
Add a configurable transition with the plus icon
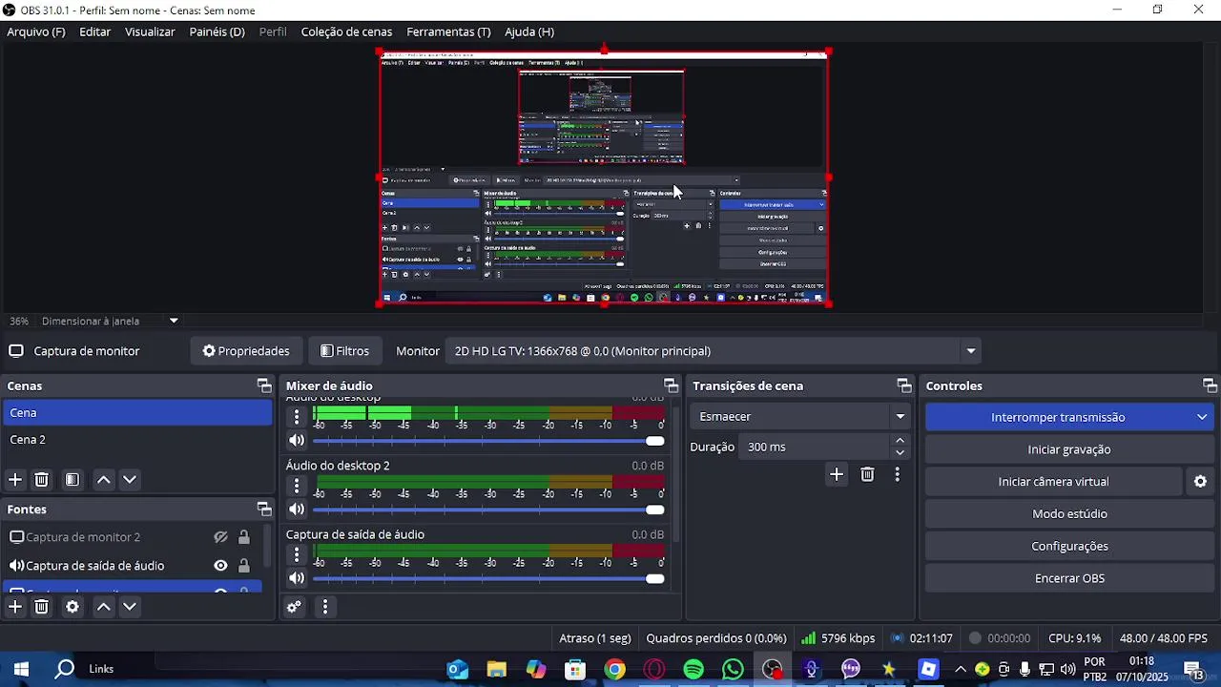(x=837, y=474)
